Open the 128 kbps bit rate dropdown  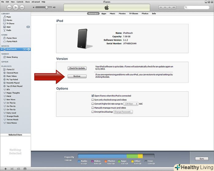[x=131, y=104]
